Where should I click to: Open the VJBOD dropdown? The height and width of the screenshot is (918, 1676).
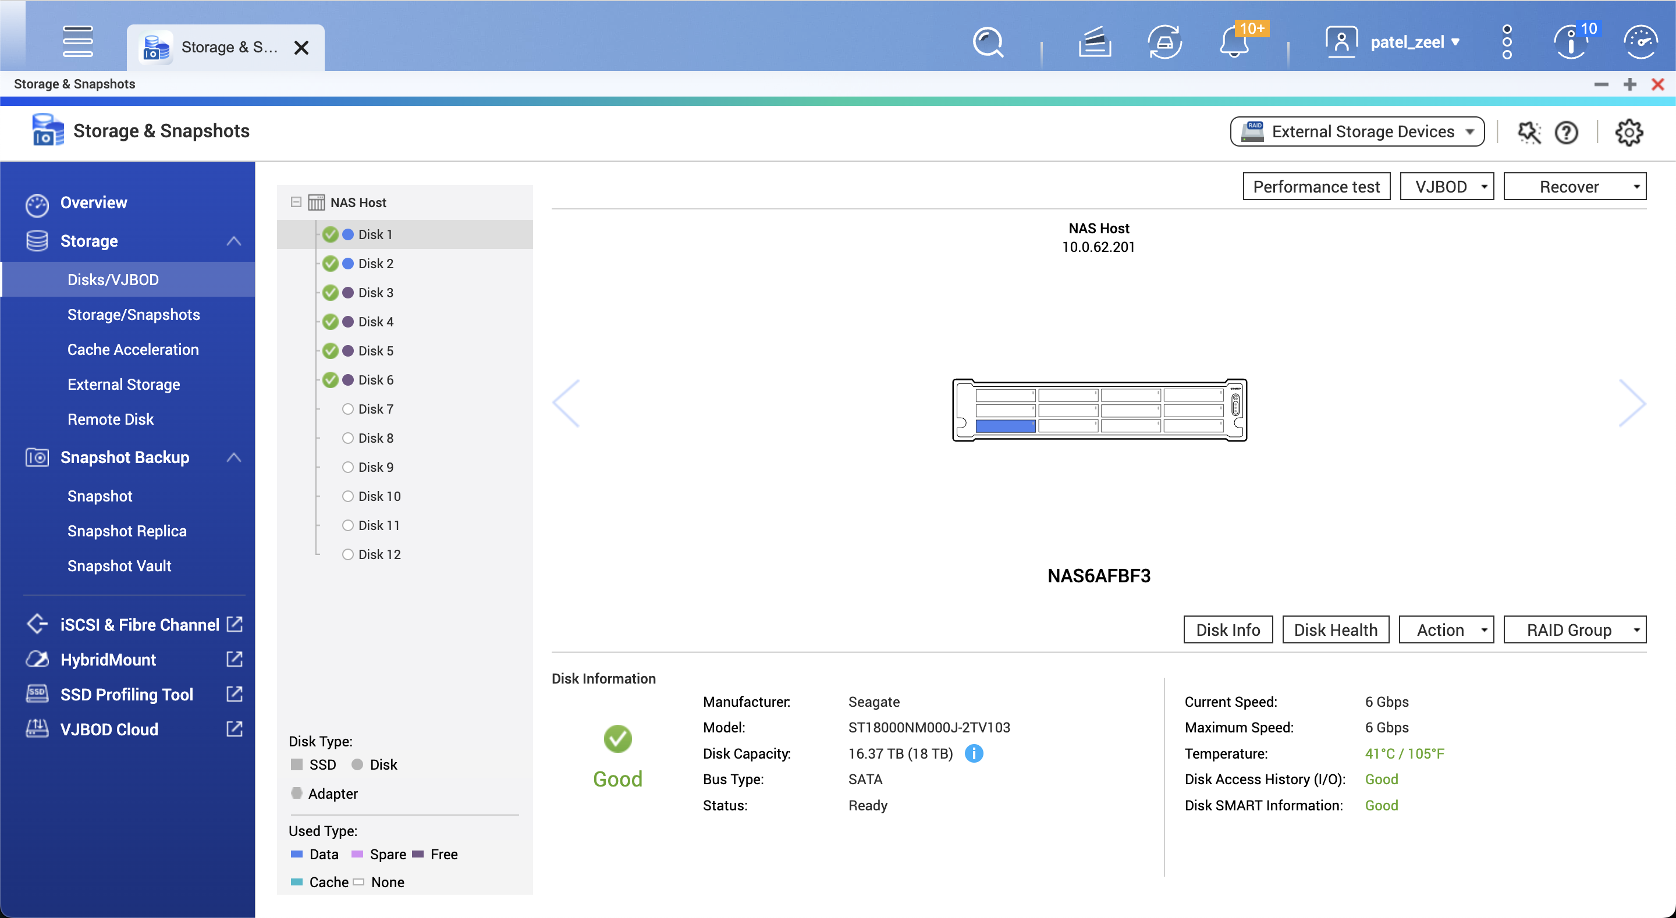point(1446,187)
